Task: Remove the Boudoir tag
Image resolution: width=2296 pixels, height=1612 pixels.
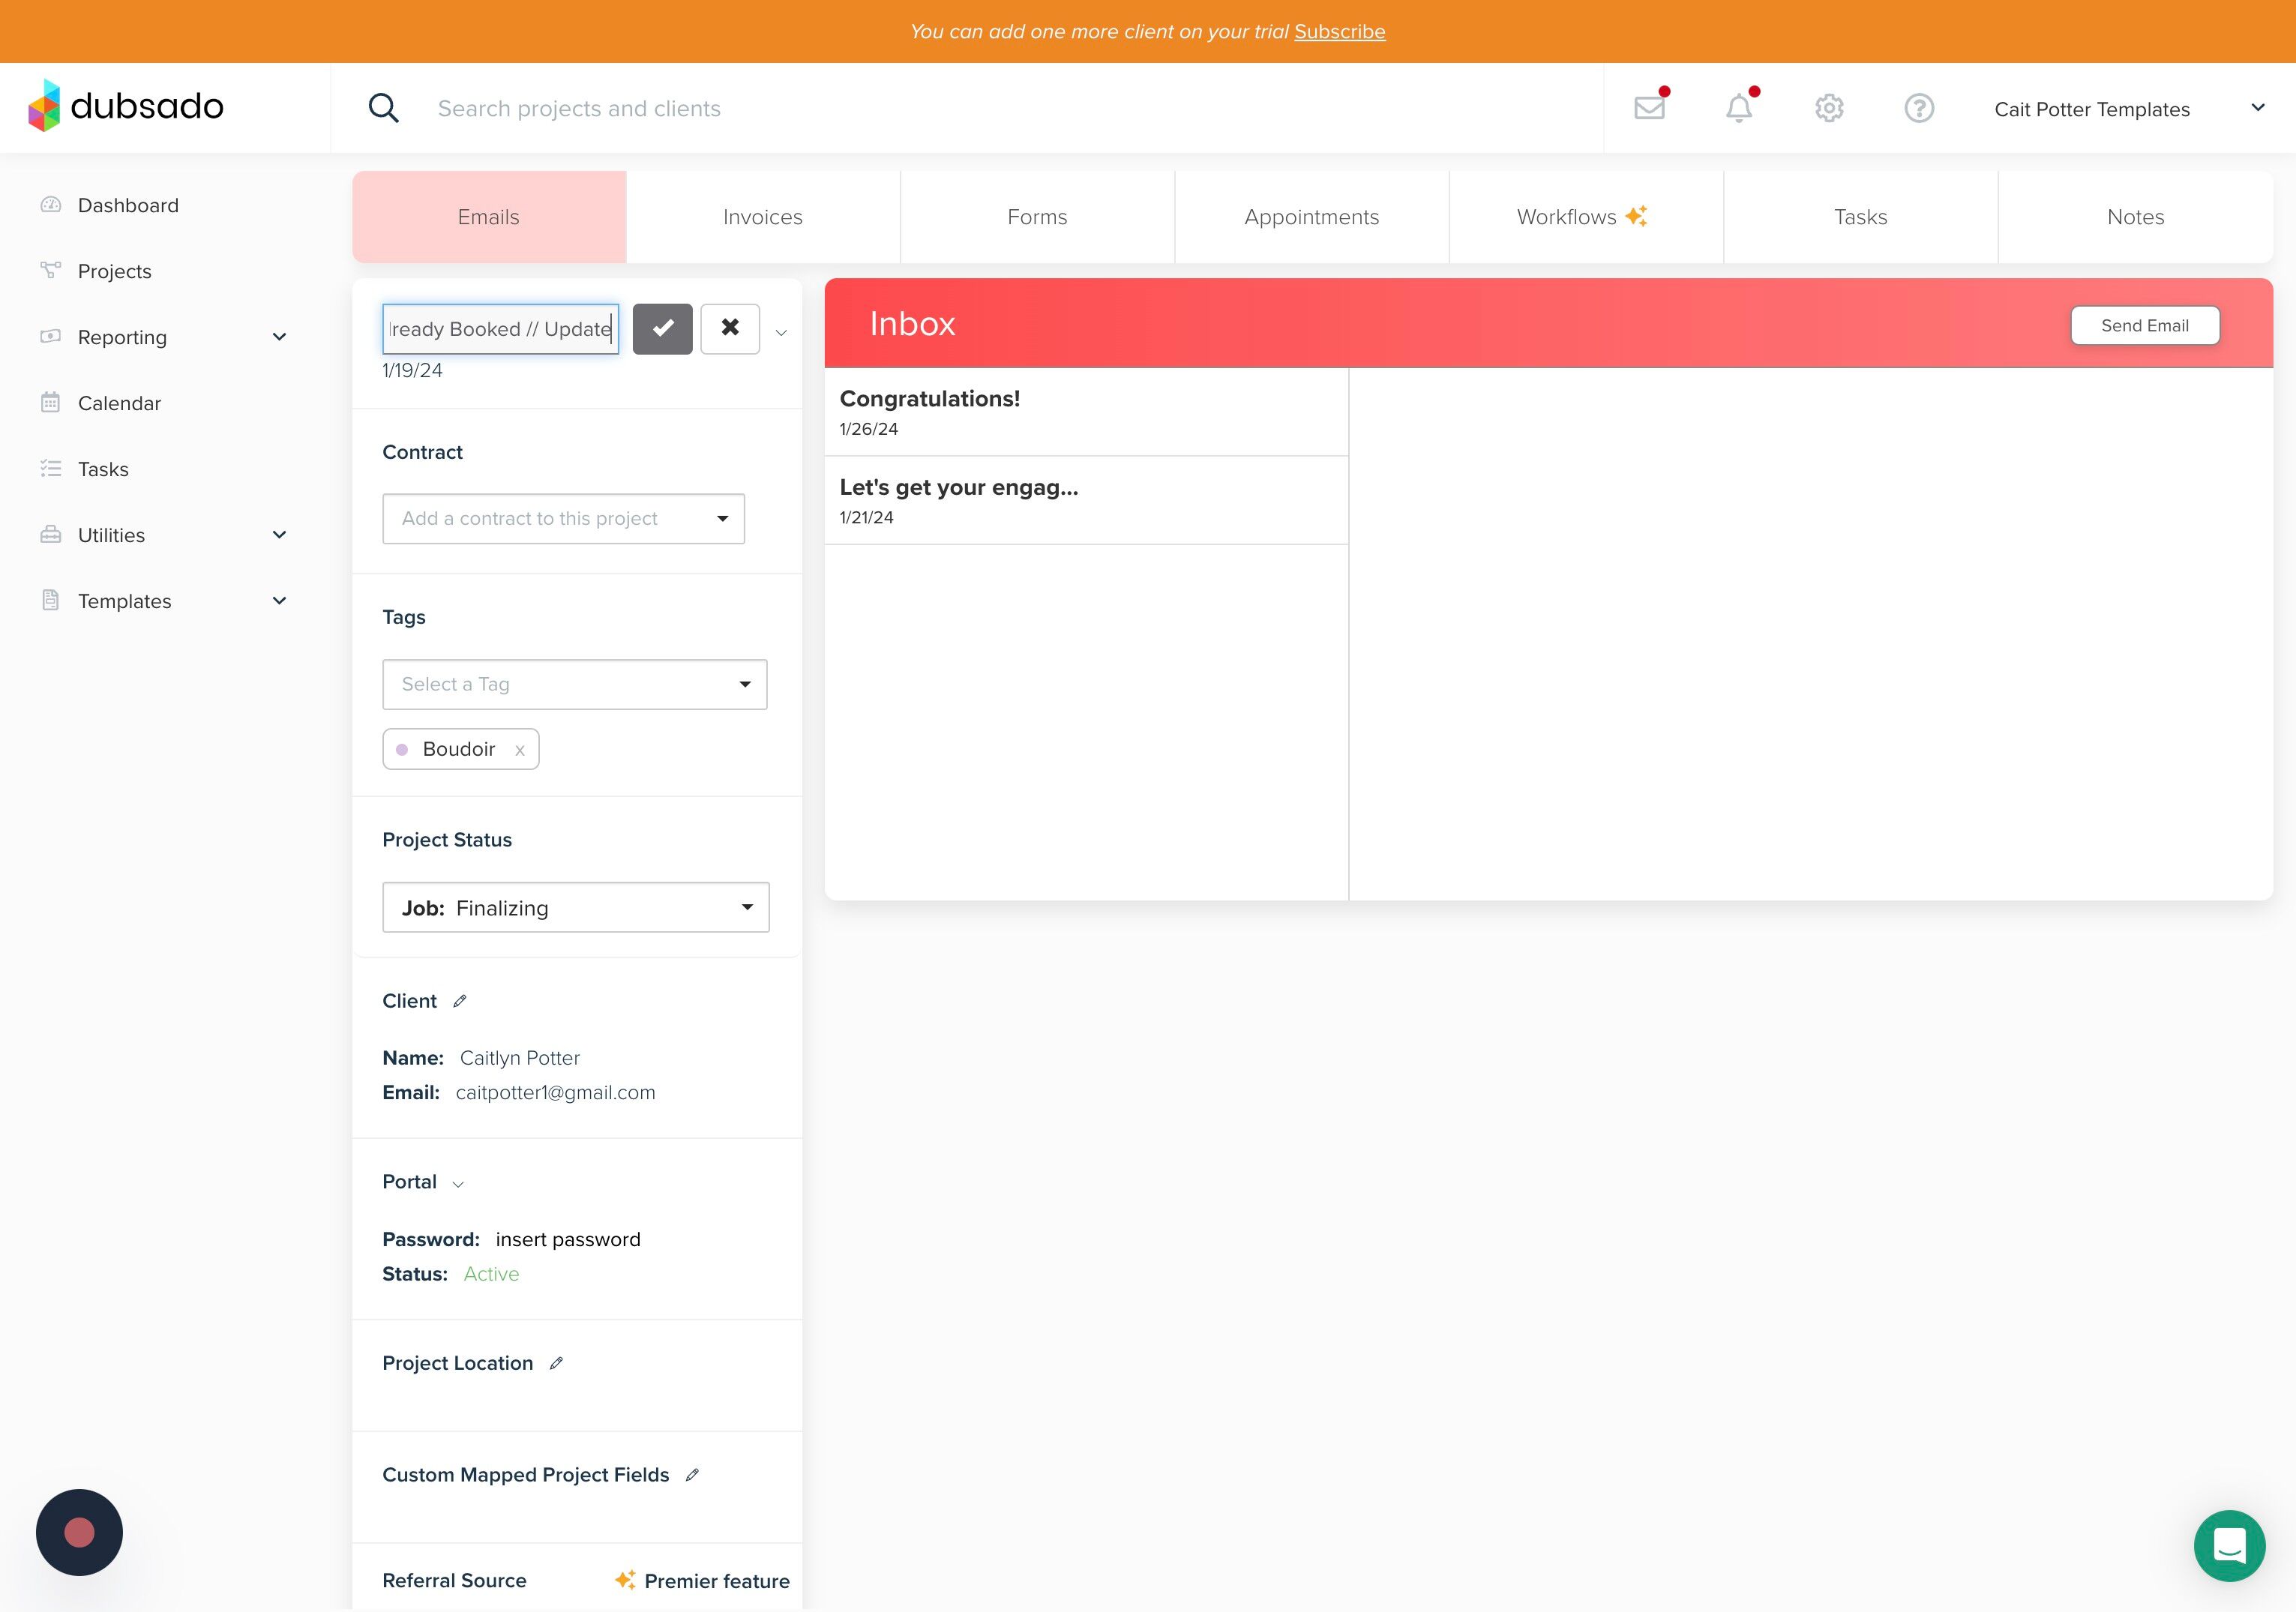Action: pos(520,750)
